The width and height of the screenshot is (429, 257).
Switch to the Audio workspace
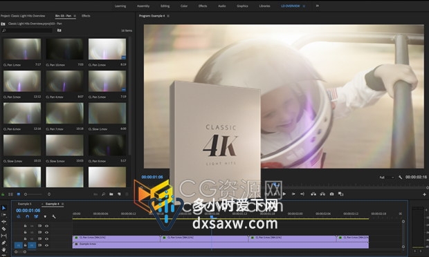222,6
